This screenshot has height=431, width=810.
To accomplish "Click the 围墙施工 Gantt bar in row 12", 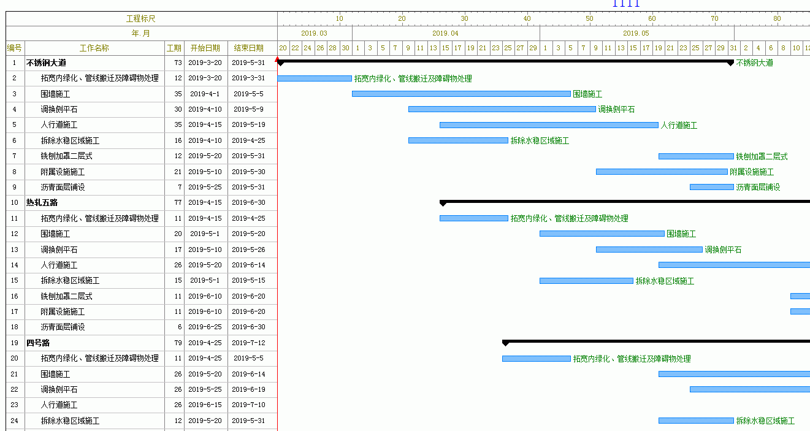I will click(602, 234).
